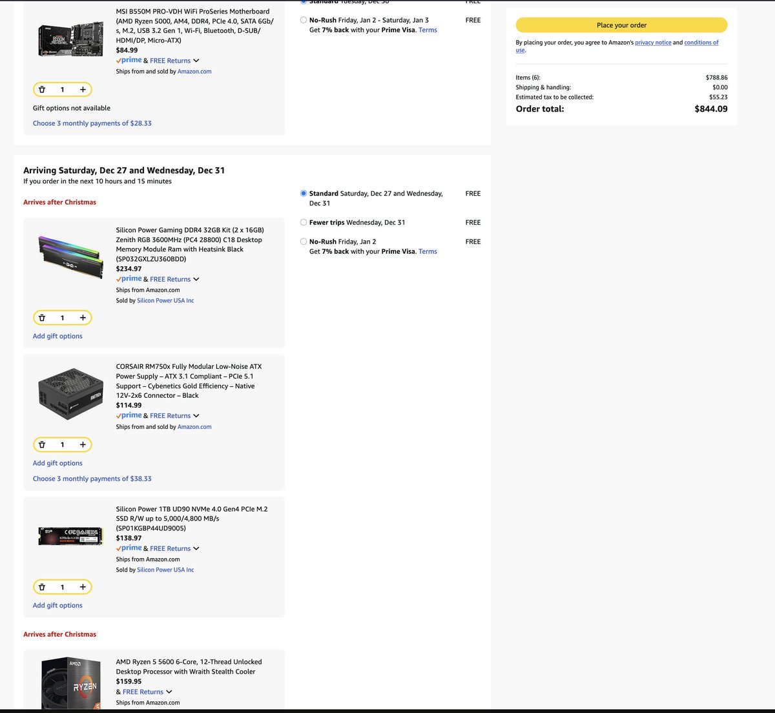This screenshot has height=713, width=775.
Task: Click Estimated tax $55.23 amount
Action: tap(718, 97)
